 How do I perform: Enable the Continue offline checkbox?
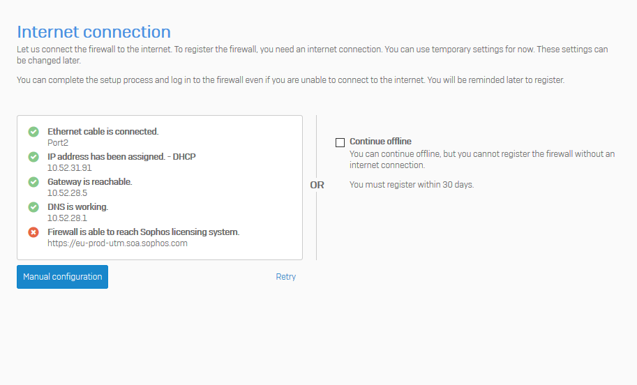pyautogui.click(x=340, y=142)
